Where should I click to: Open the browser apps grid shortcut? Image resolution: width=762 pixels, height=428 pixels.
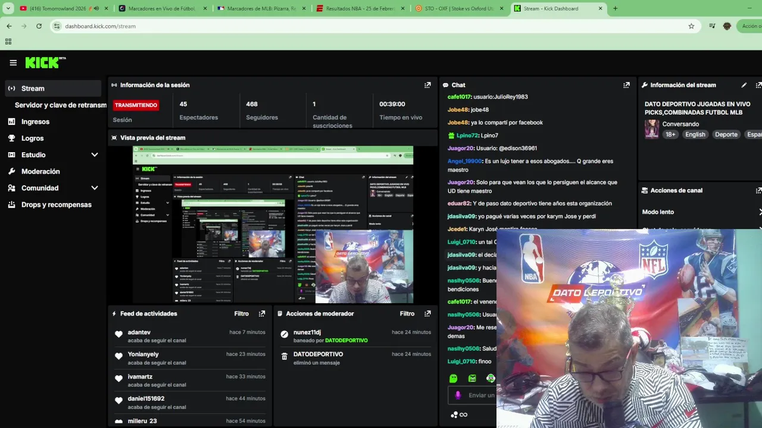pos(8,42)
